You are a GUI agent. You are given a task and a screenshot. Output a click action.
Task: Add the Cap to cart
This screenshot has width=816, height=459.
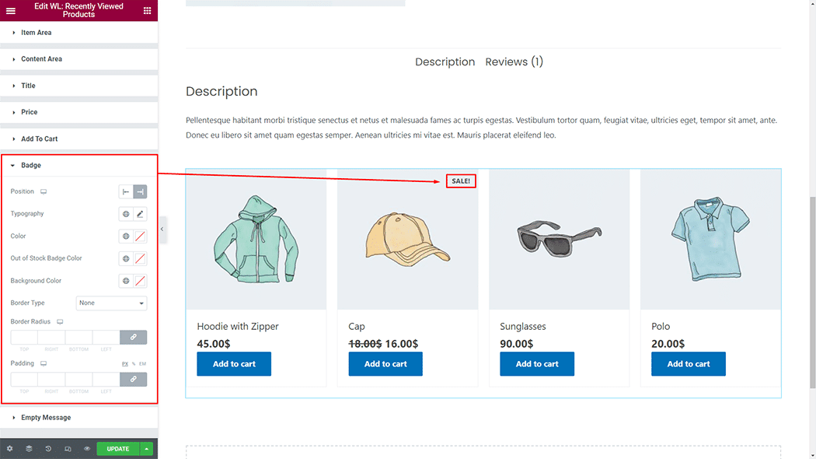[x=385, y=364]
